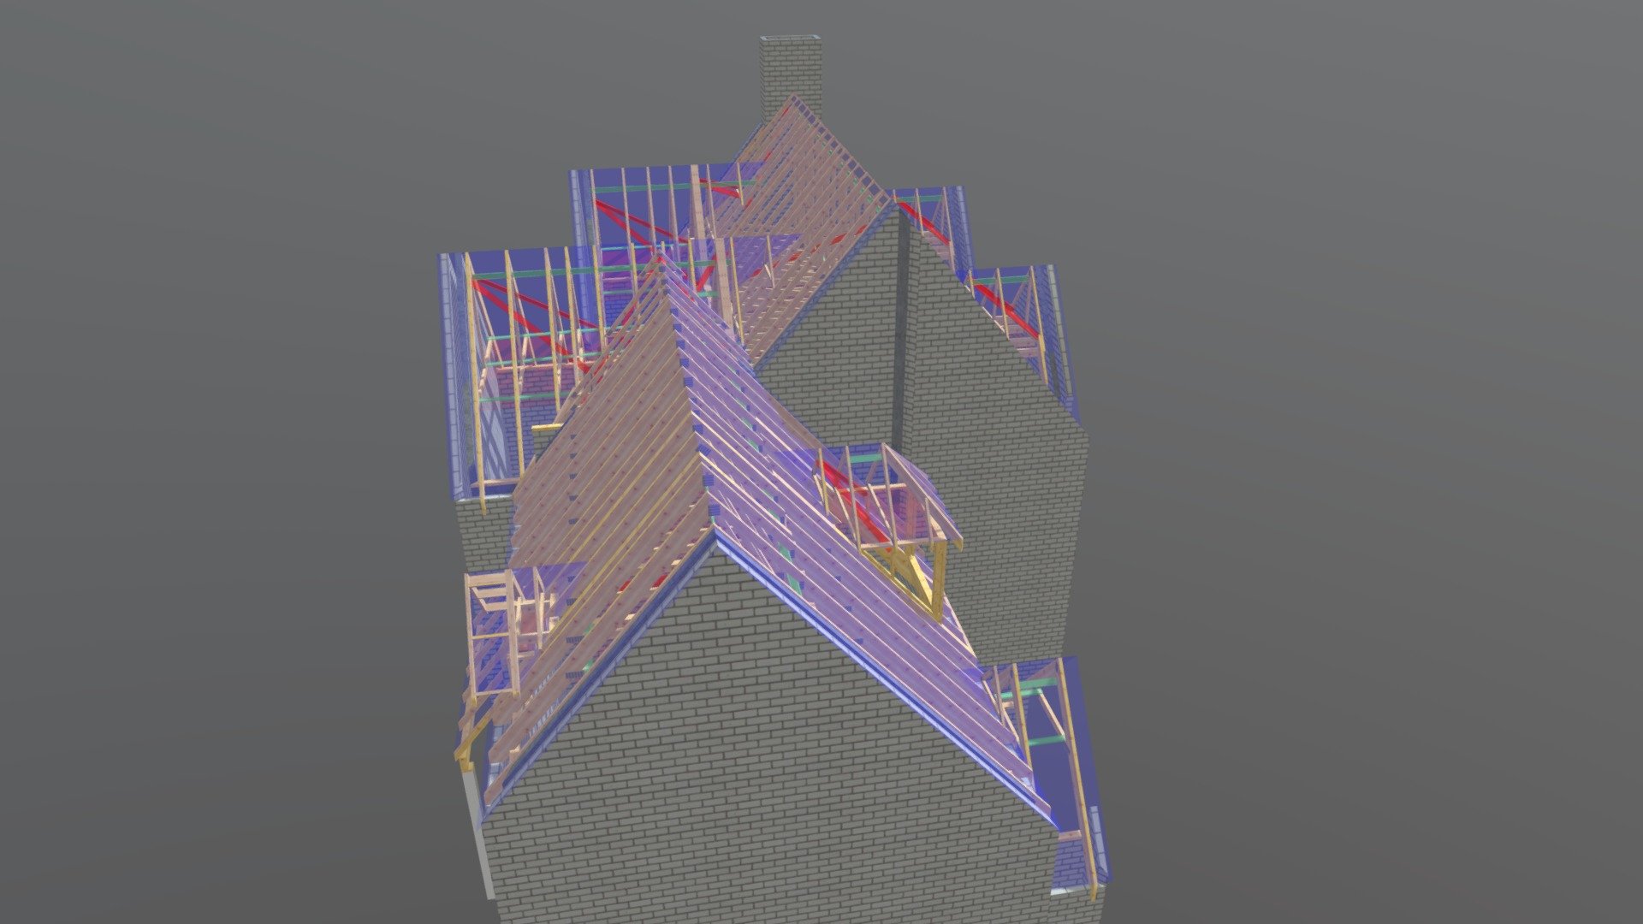Screen dimensions: 1643x924
Task: Click the brick chimney atop the roof
Action: coord(791,77)
